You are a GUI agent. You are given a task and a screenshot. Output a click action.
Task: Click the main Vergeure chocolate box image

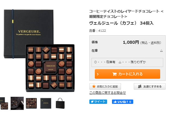pyautogui.click(x=39, y=51)
